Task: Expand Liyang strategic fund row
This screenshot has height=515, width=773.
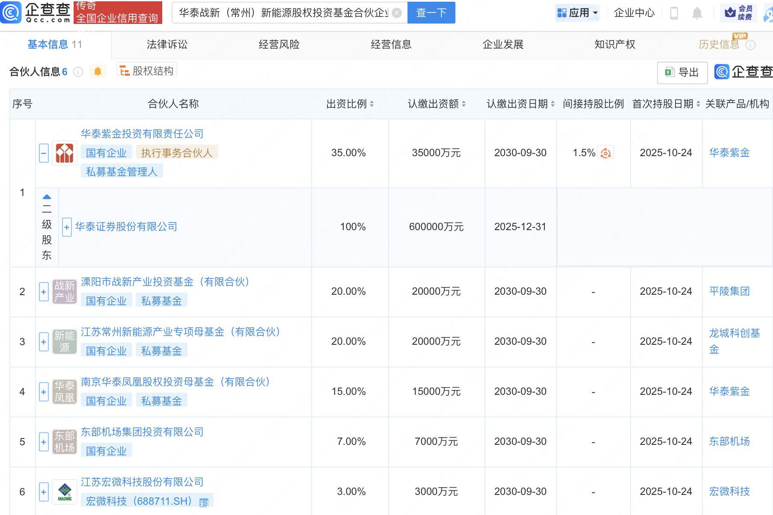Action: 44,292
